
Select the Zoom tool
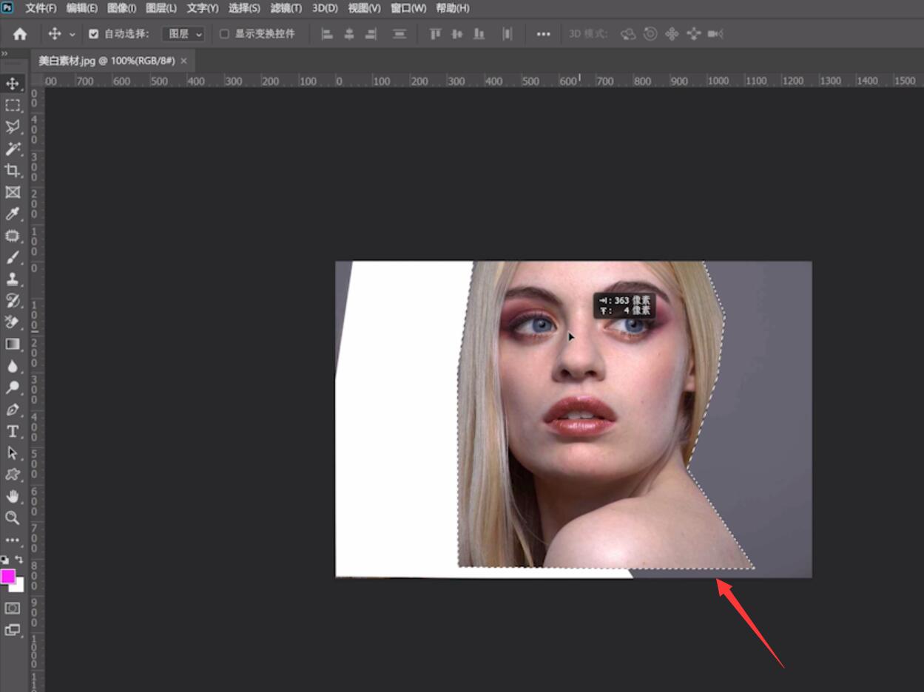click(13, 518)
